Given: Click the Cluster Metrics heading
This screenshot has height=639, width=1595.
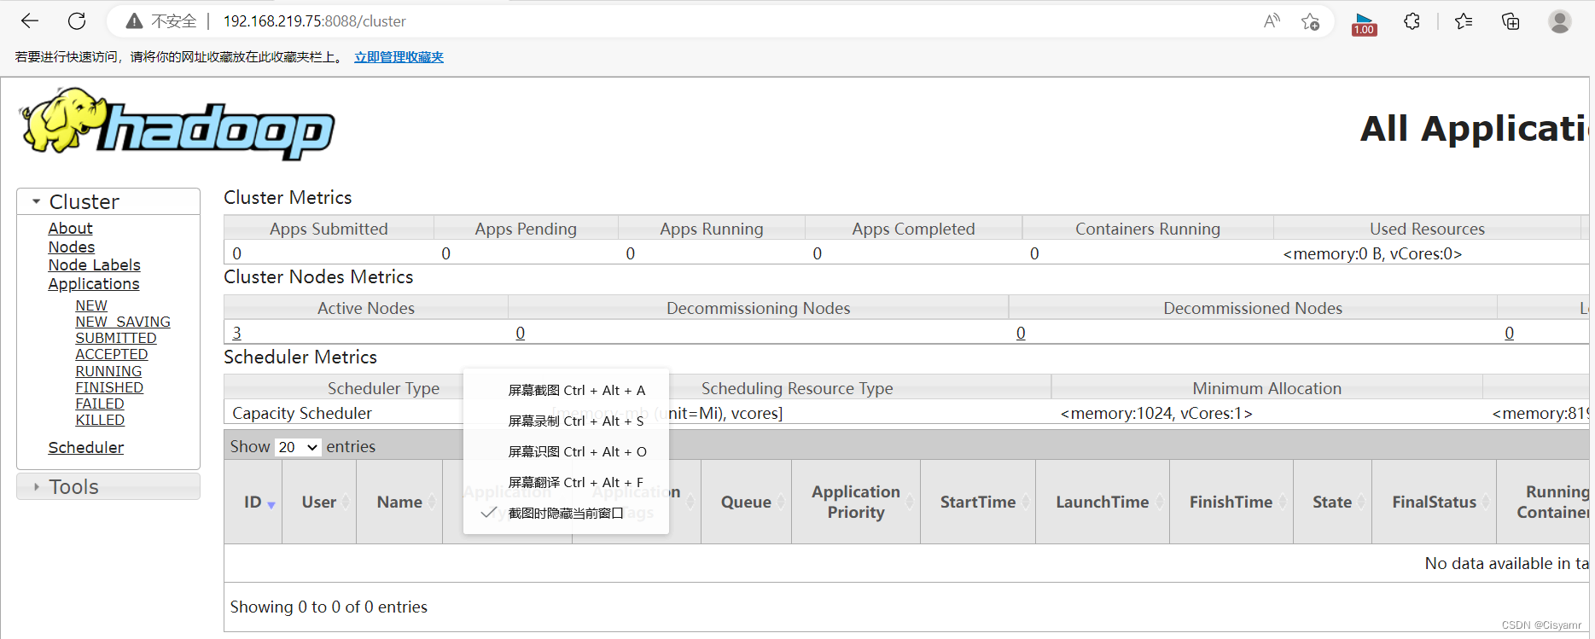Looking at the screenshot, I should [288, 198].
